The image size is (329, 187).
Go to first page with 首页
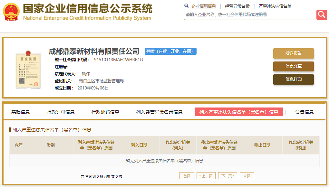pos(187,176)
